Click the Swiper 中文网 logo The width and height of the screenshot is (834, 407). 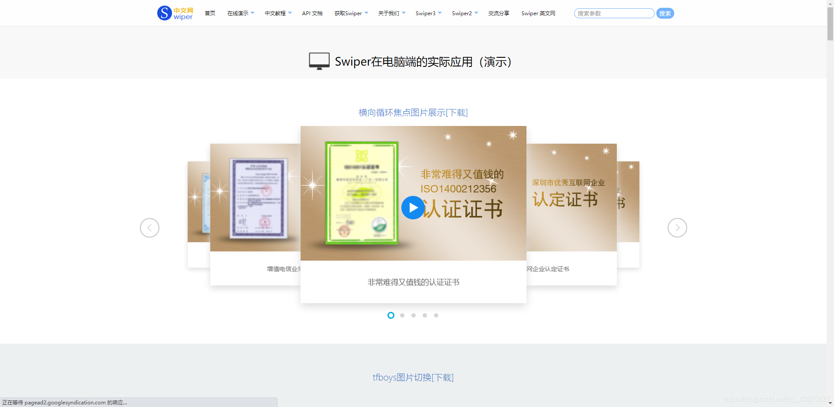tap(175, 13)
